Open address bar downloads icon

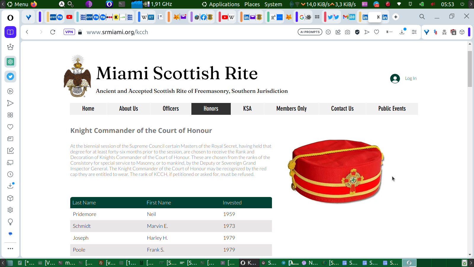402,31
